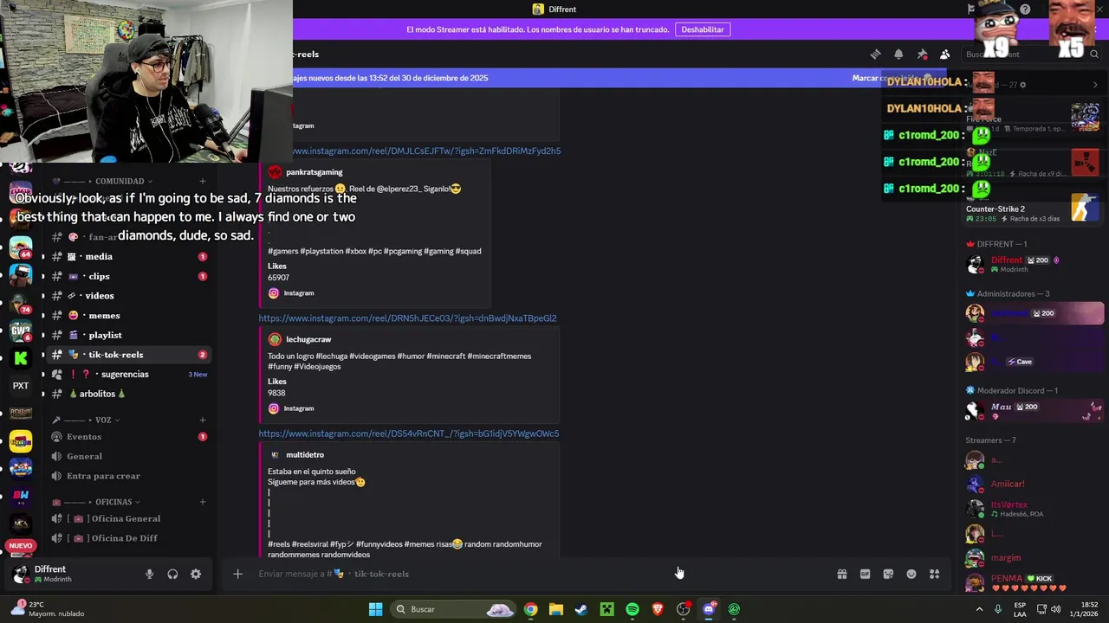Screen dimensions: 1109x623
Task: Open the media channel
Action: point(128,257)
